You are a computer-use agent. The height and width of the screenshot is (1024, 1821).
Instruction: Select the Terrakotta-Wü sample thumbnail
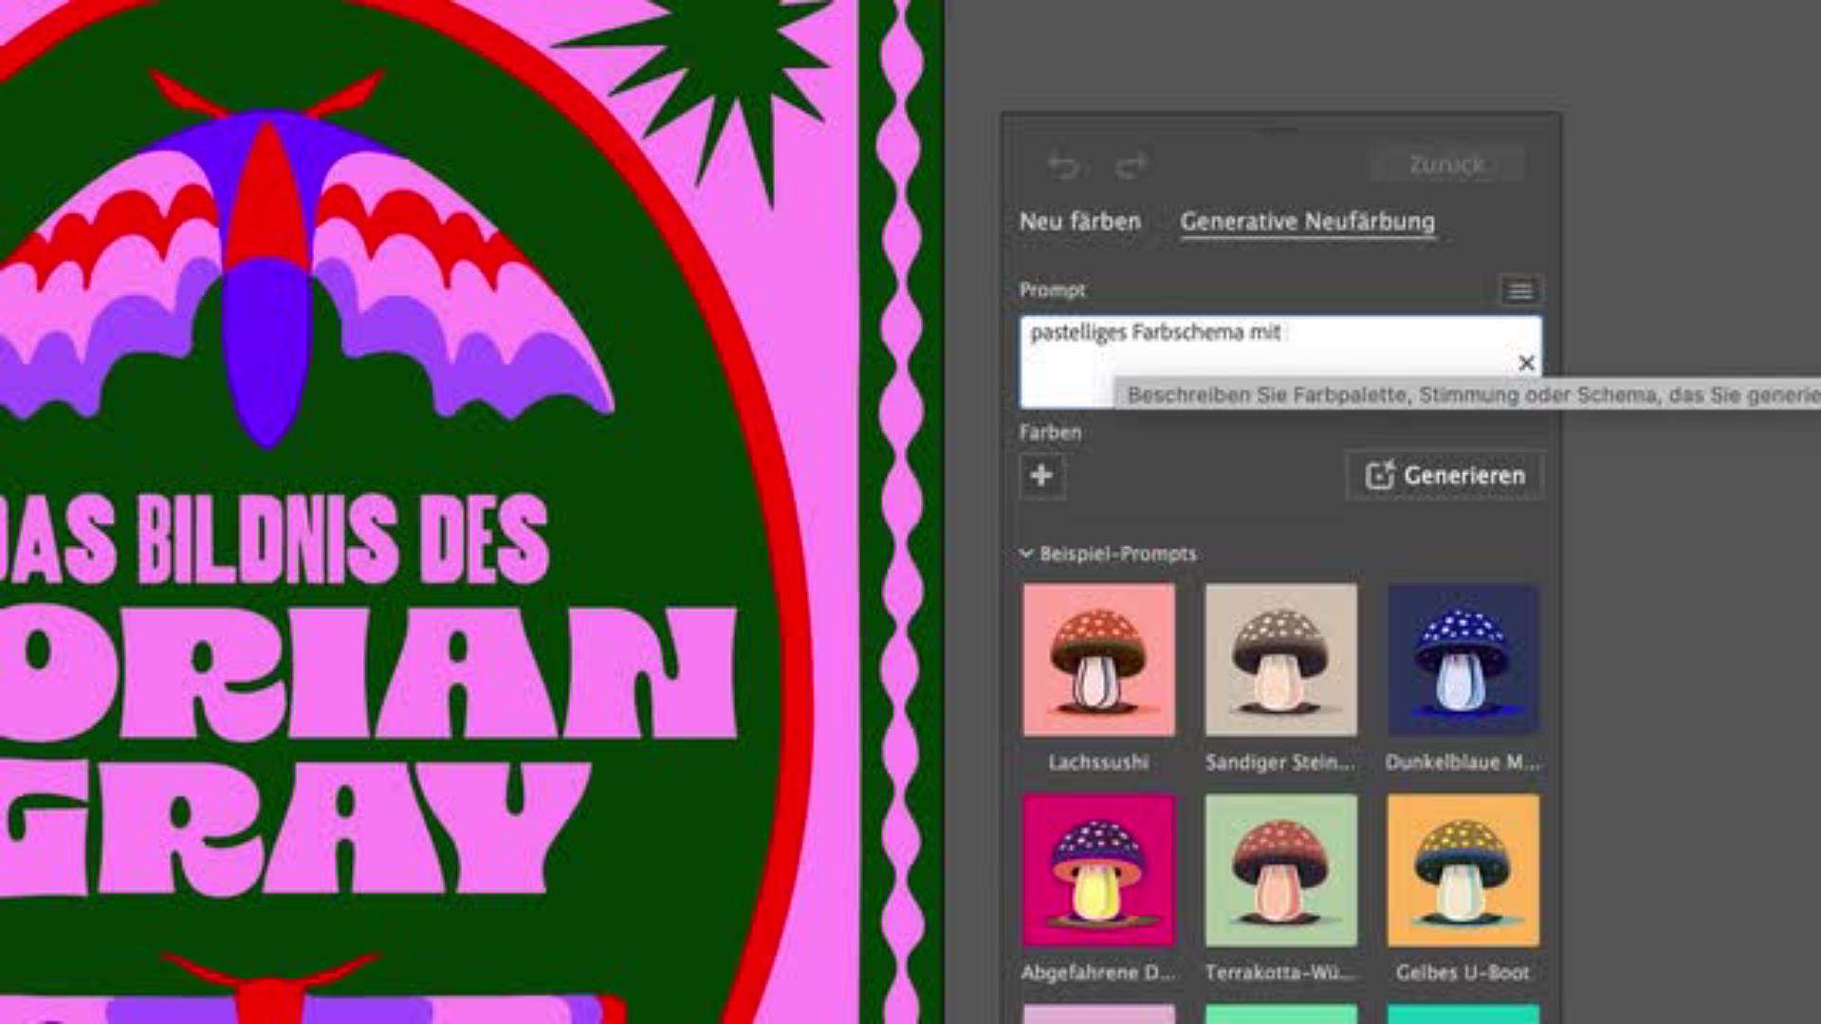(x=1280, y=870)
